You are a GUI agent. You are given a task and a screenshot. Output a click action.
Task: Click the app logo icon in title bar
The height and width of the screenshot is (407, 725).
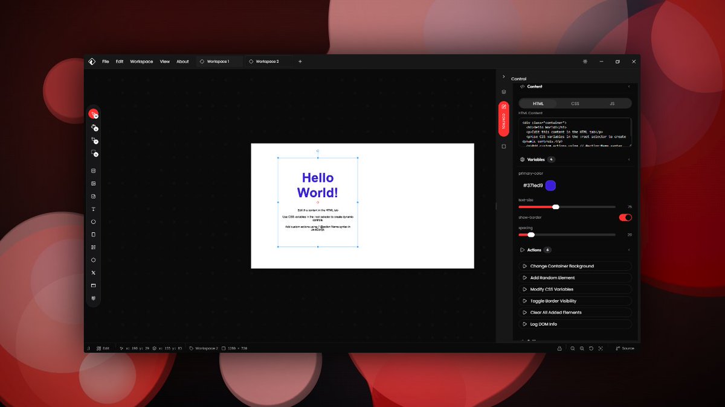92,62
